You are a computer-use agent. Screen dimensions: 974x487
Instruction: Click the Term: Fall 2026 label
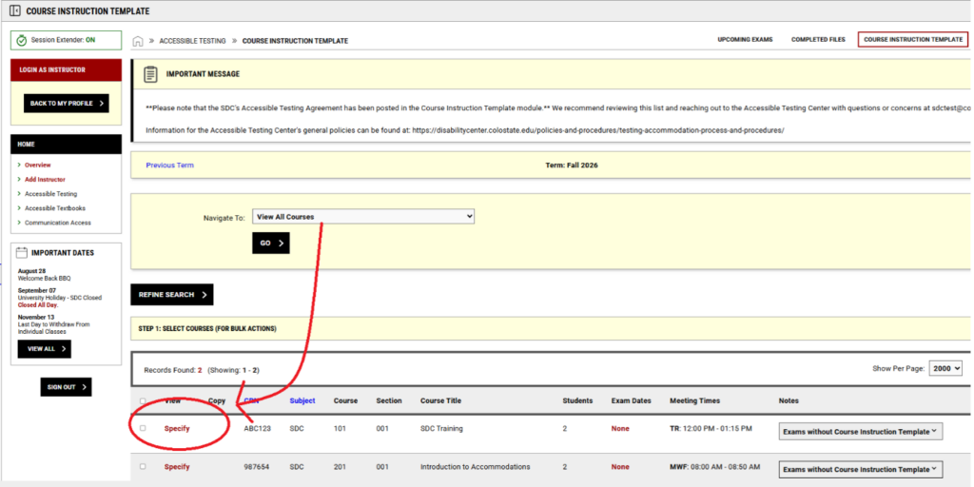(572, 166)
